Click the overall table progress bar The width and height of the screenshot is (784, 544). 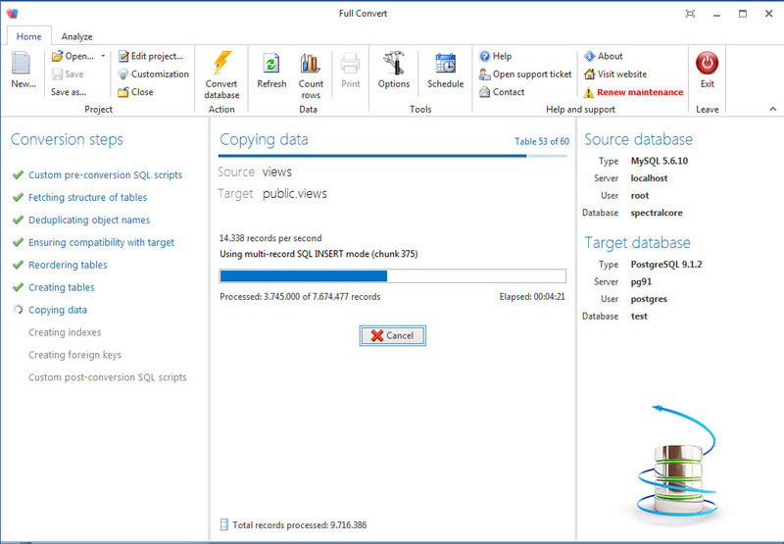[x=393, y=156]
